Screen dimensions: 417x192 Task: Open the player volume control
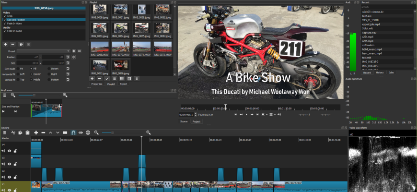tap(279, 115)
